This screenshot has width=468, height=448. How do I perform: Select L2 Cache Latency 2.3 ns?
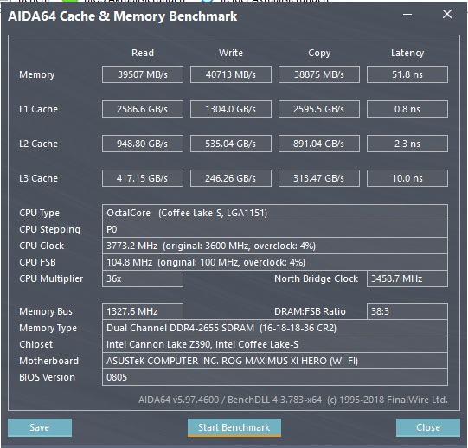click(x=407, y=144)
